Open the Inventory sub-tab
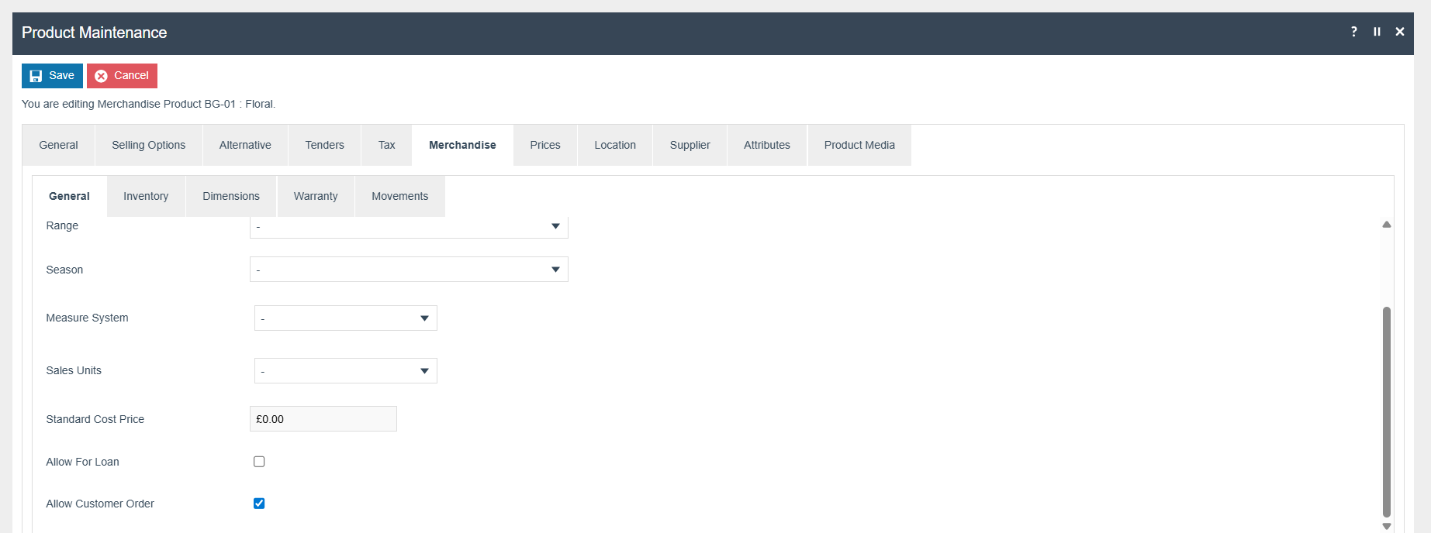Screen dimensions: 1431x533 [x=146, y=196]
